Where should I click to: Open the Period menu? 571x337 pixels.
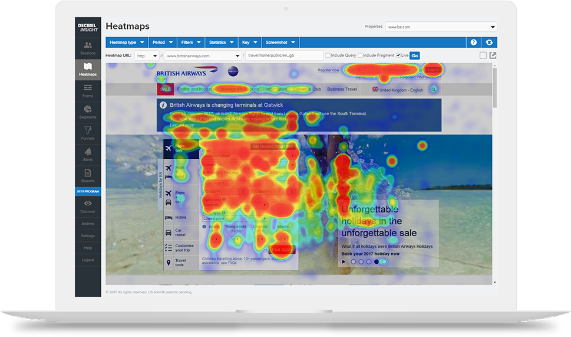click(163, 42)
